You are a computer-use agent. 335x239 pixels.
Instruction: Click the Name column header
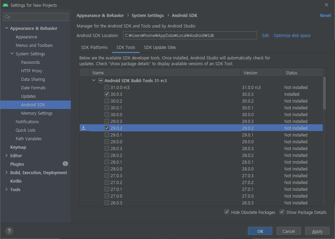[165, 73]
